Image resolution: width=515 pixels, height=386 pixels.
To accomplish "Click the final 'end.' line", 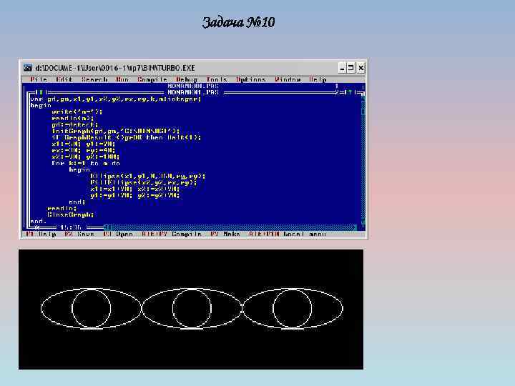I will [x=39, y=221].
